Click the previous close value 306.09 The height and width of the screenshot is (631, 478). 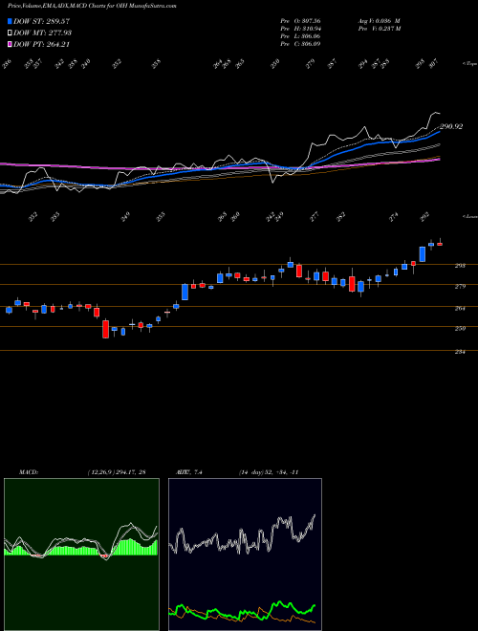310,44
